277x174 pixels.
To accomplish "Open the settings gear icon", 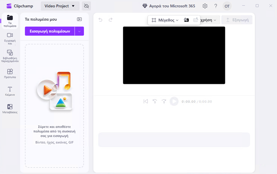I will (x=205, y=6).
